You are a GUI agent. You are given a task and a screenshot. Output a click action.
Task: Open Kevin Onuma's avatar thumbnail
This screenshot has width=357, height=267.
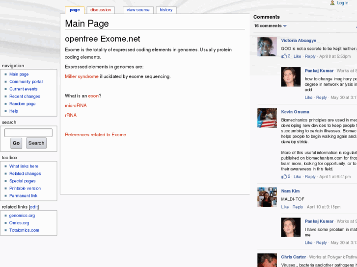[x=267, y=118]
